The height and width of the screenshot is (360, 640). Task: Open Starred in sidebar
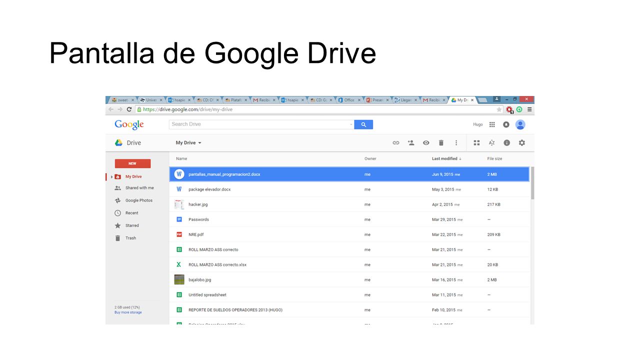click(132, 225)
